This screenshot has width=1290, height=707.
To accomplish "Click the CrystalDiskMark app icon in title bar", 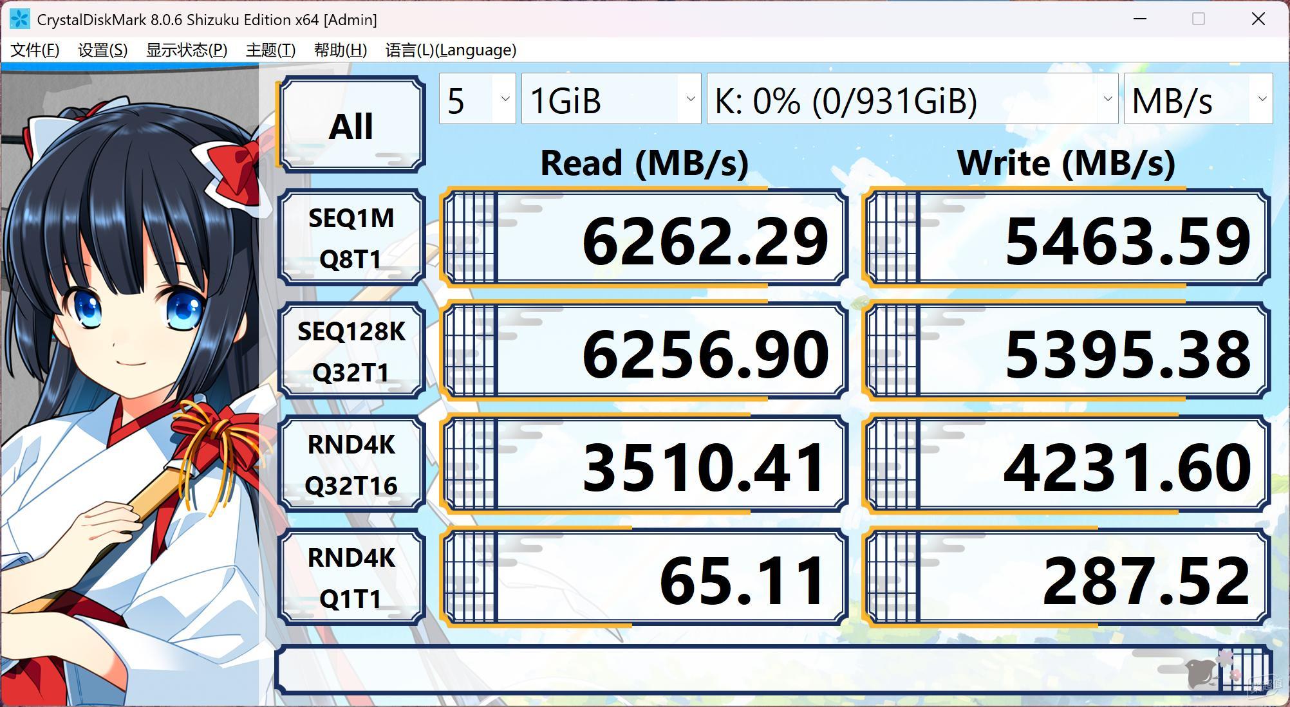I will click(20, 19).
